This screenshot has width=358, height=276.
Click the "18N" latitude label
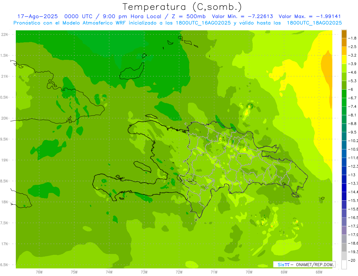pos(4,202)
